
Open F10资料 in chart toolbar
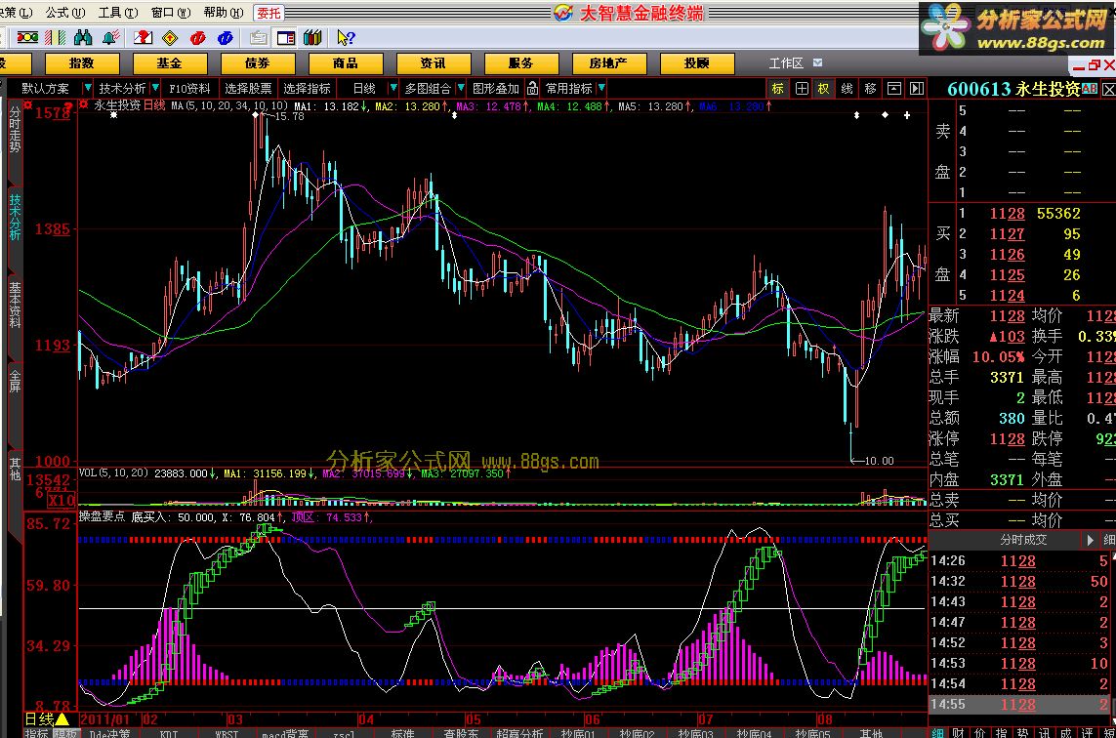point(190,88)
